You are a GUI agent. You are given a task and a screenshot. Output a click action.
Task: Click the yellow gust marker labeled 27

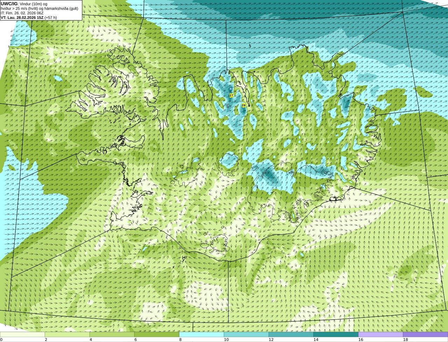click(231, 95)
